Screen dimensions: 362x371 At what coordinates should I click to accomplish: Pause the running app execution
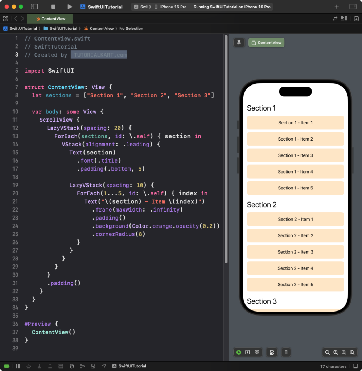tap(18, 366)
